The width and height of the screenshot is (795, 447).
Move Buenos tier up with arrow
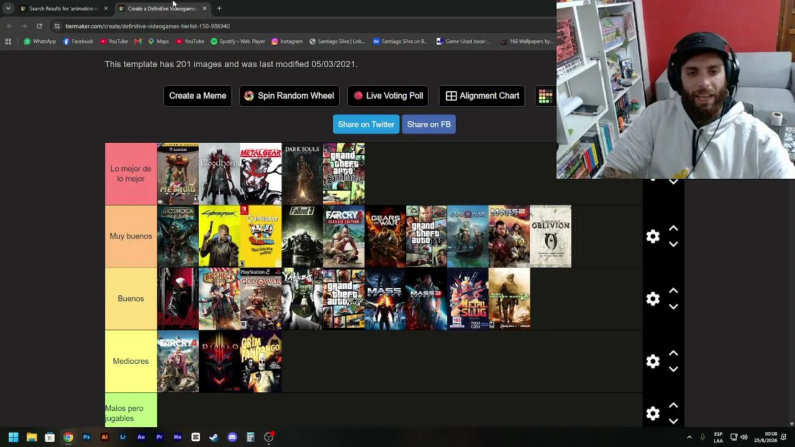click(x=673, y=291)
